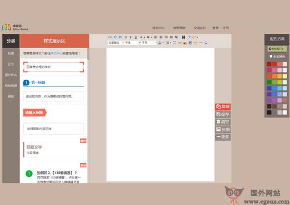Select 标题 category in left sidebar
This screenshot has width=290, height=205.
[11, 53]
